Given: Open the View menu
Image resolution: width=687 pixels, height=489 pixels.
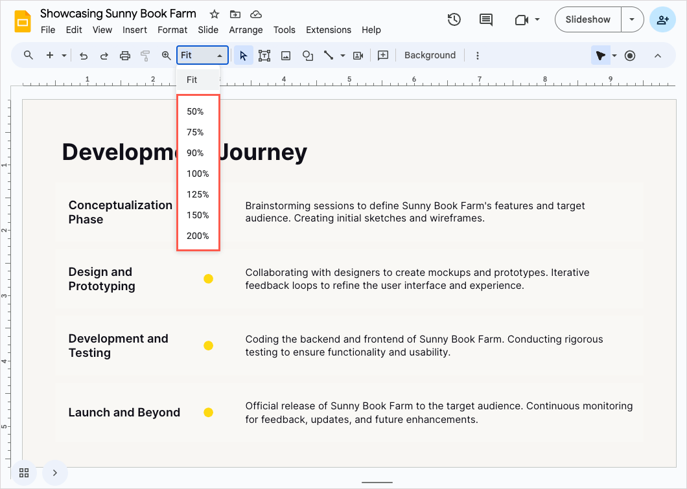Looking at the screenshot, I should pyautogui.click(x=102, y=30).
